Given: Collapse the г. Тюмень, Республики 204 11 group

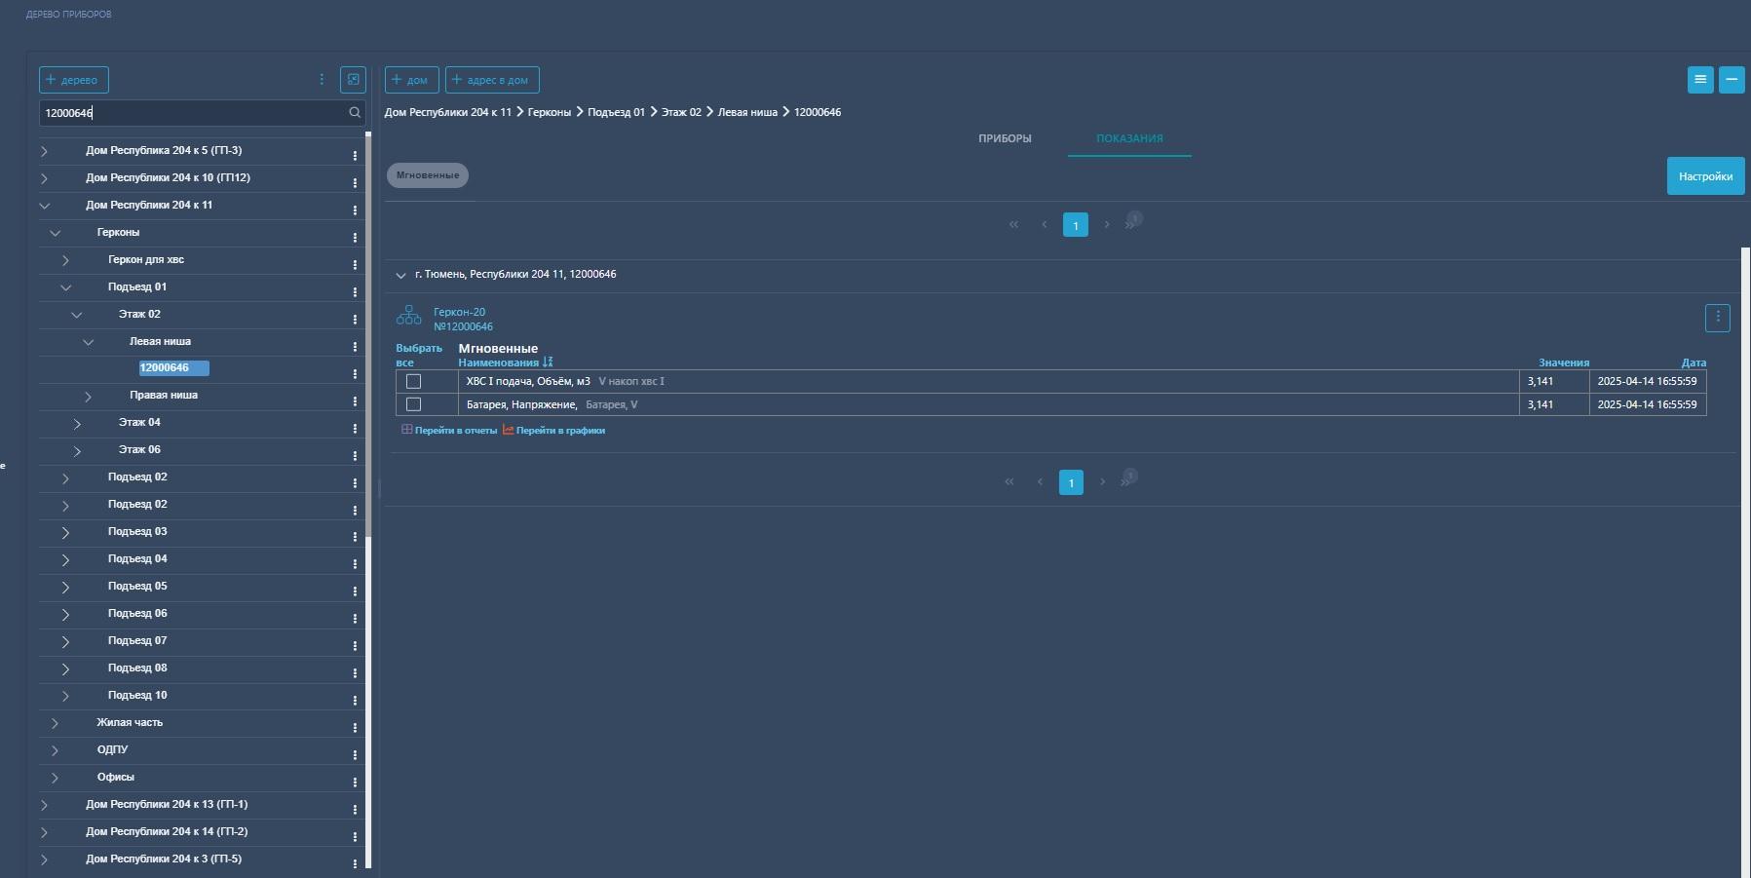Looking at the screenshot, I should coord(400,276).
